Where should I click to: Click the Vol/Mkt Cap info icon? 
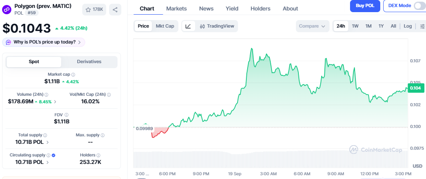(x=109, y=95)
